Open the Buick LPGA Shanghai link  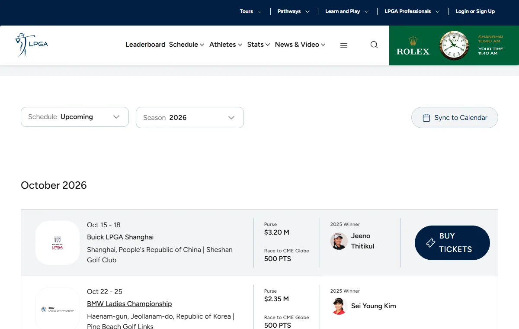(120, 237)
